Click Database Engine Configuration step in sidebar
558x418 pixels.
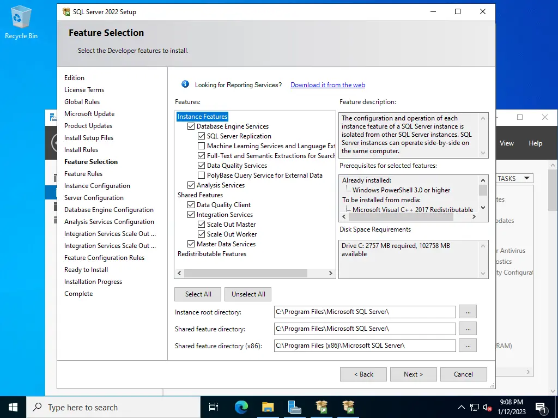click(109, 210)
